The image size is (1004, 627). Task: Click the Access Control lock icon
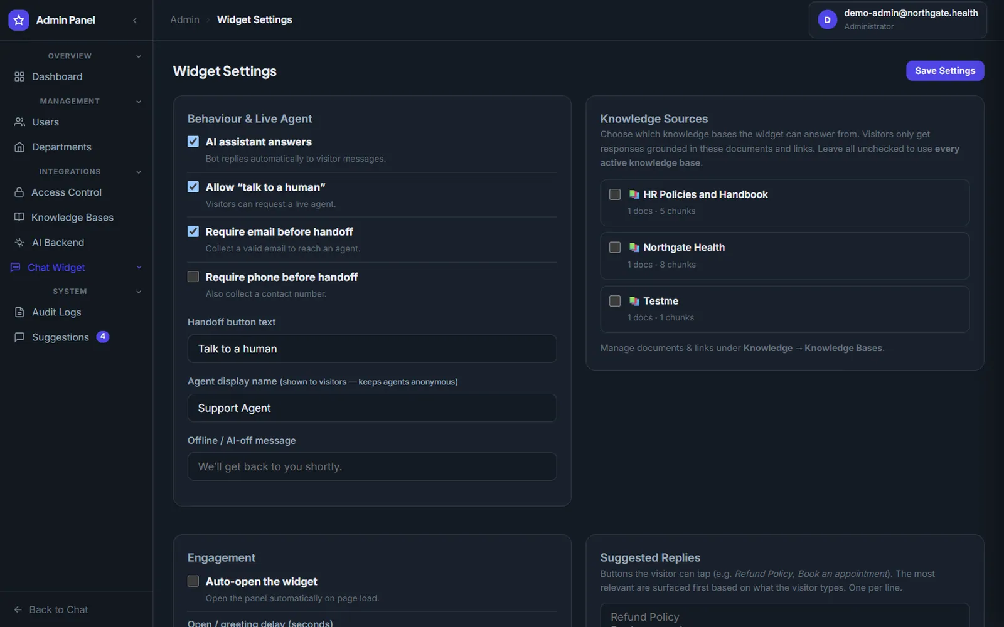click(x=19, y=192)
